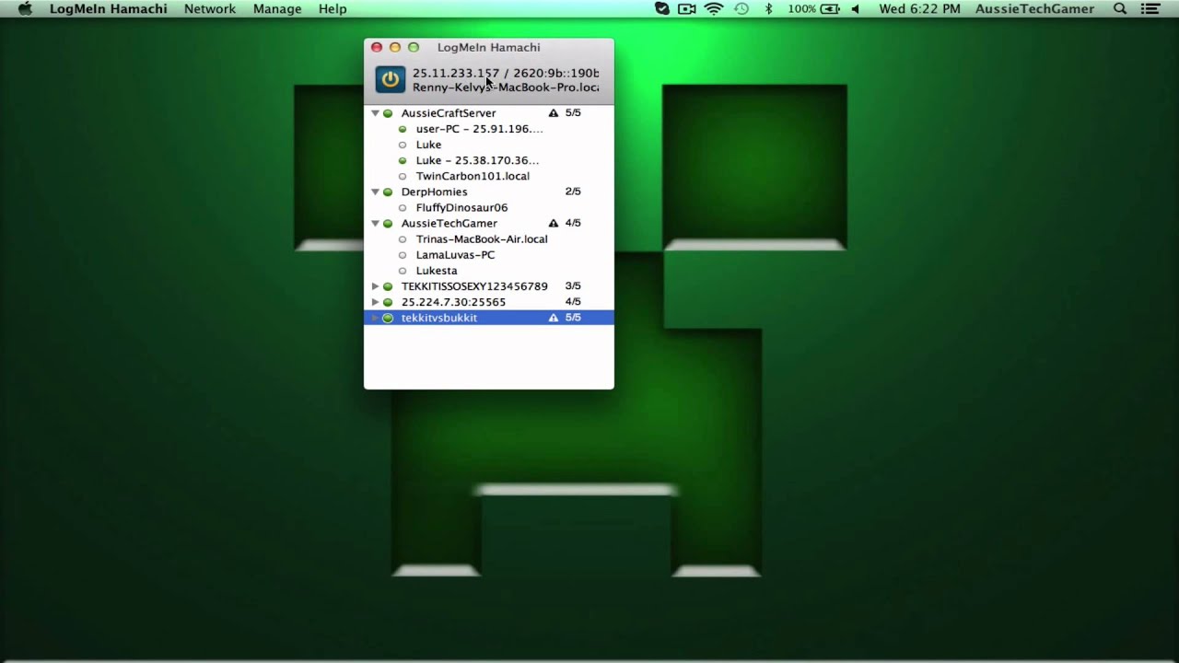This screenshot has width=1179, height=663.
Task: Expand the tekkitvsbukkit network
Action: 375,318
